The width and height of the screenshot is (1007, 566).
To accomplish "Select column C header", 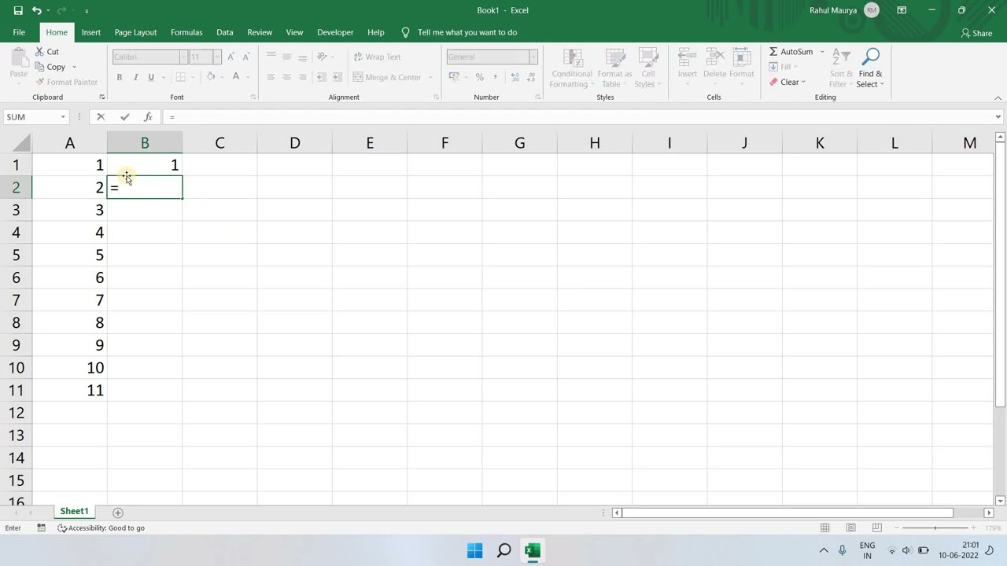I will 219,143.
